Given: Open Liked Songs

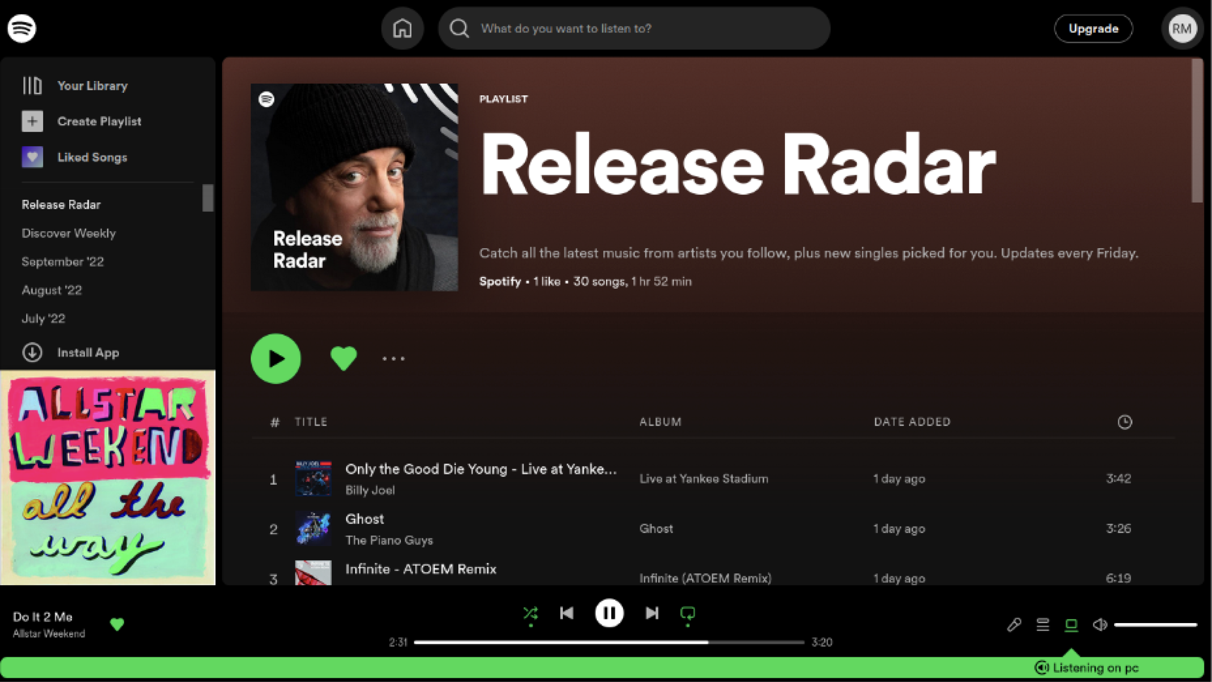Looking at the screenshot, I should (x=92, y=157).
